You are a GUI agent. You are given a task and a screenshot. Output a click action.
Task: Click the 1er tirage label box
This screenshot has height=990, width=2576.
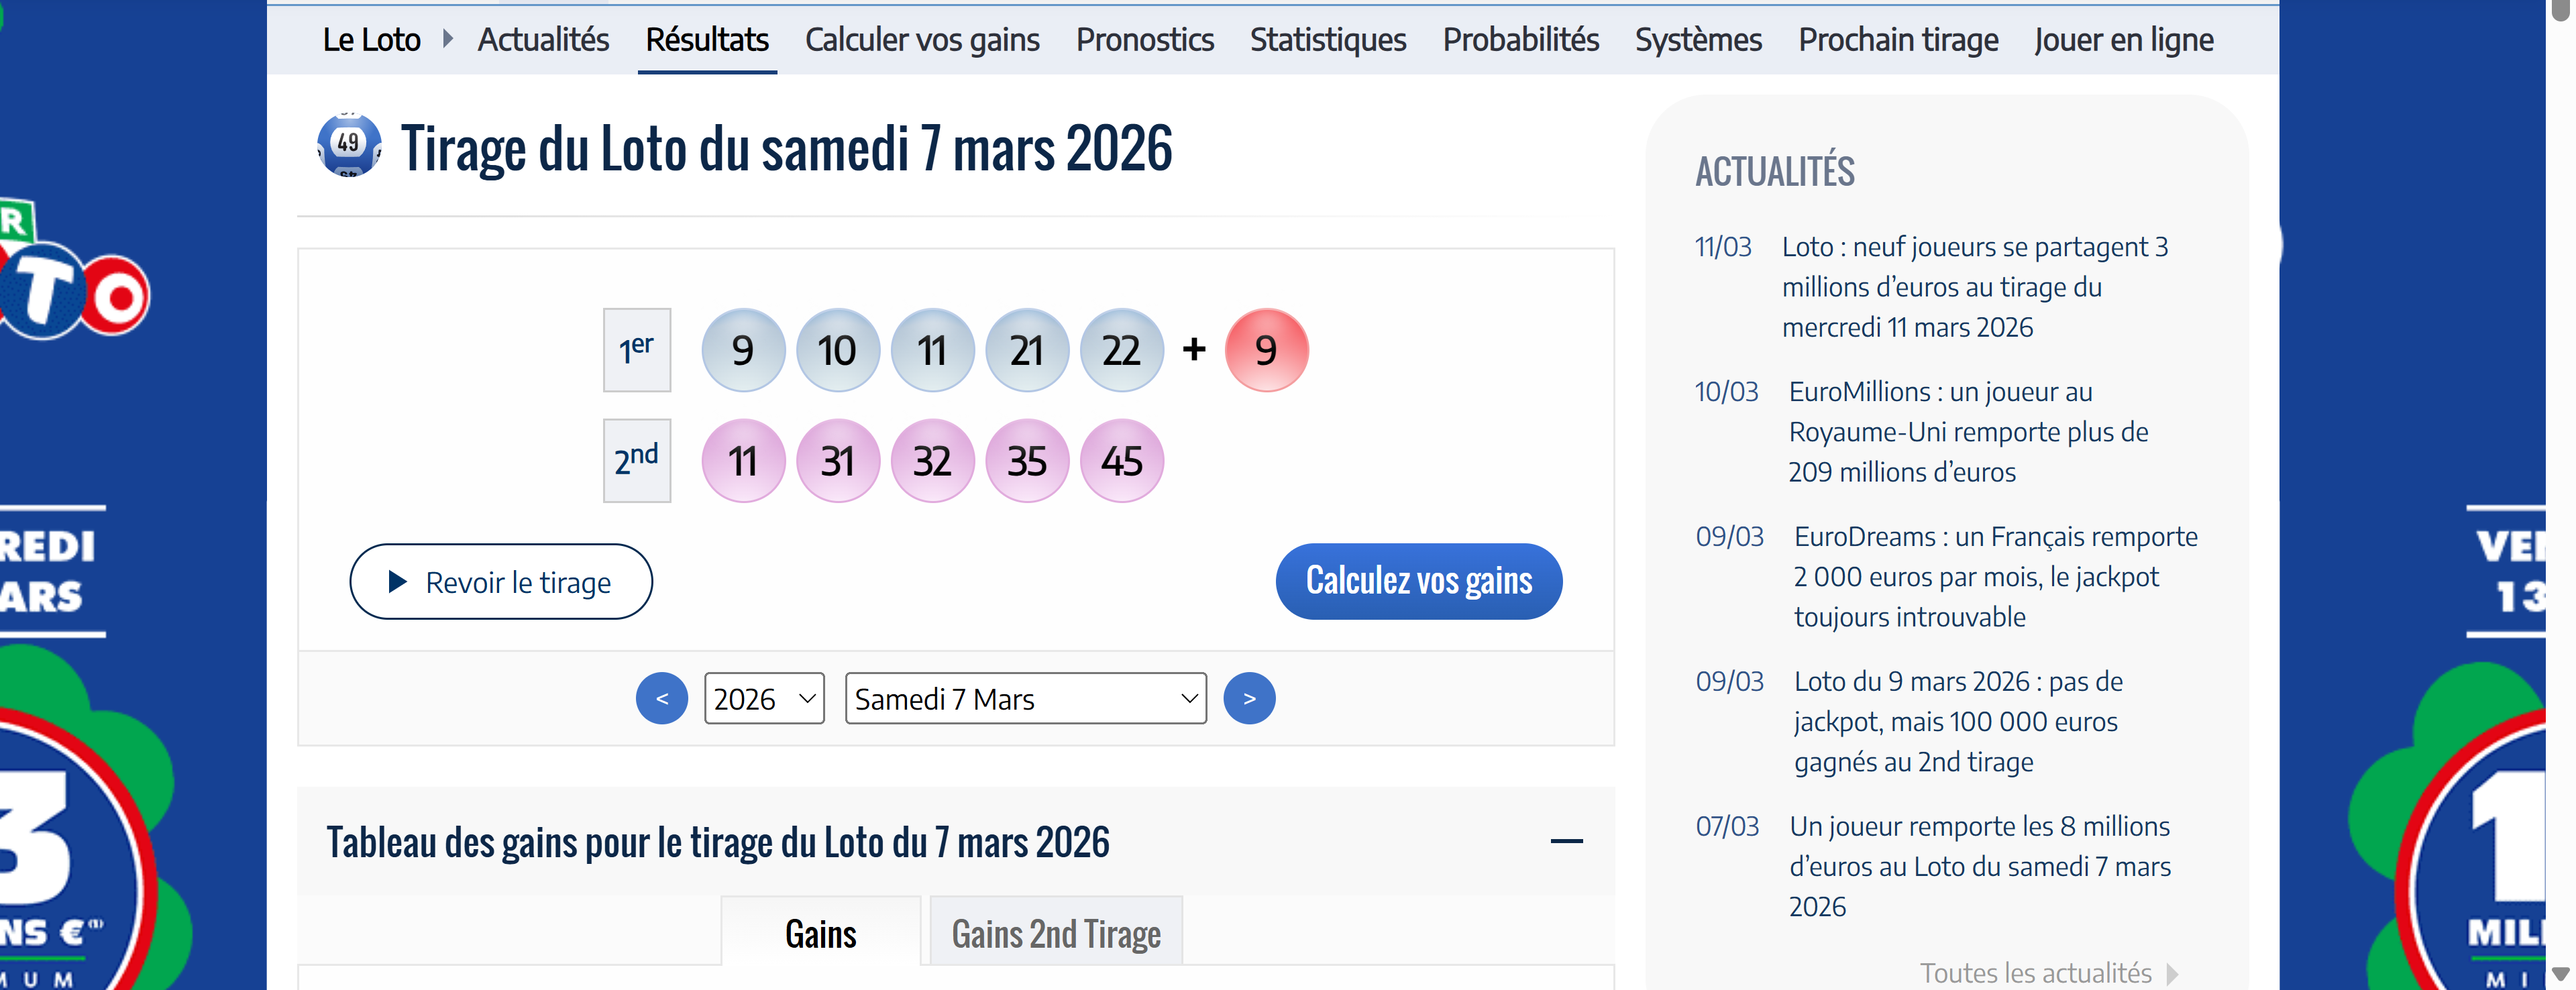click(637, 350)
